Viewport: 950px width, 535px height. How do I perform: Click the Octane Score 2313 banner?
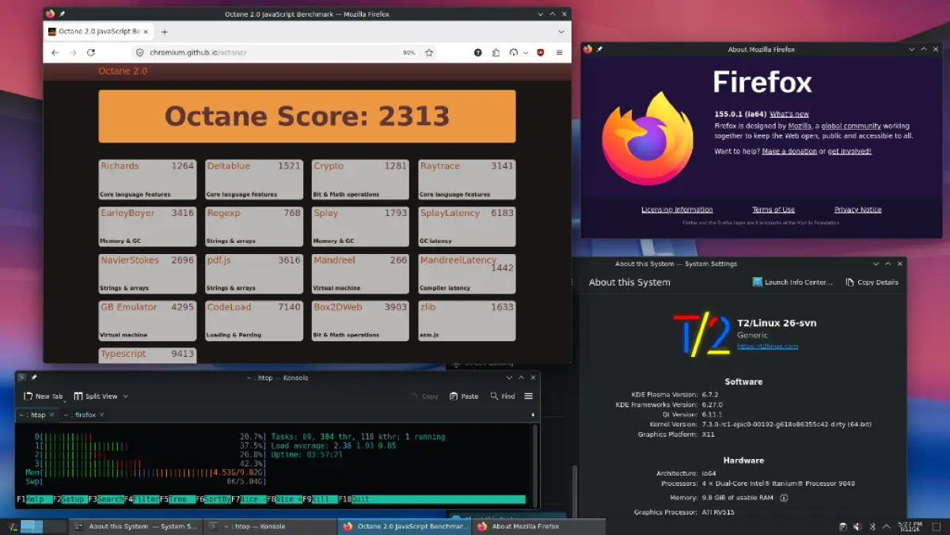[307, 116]
